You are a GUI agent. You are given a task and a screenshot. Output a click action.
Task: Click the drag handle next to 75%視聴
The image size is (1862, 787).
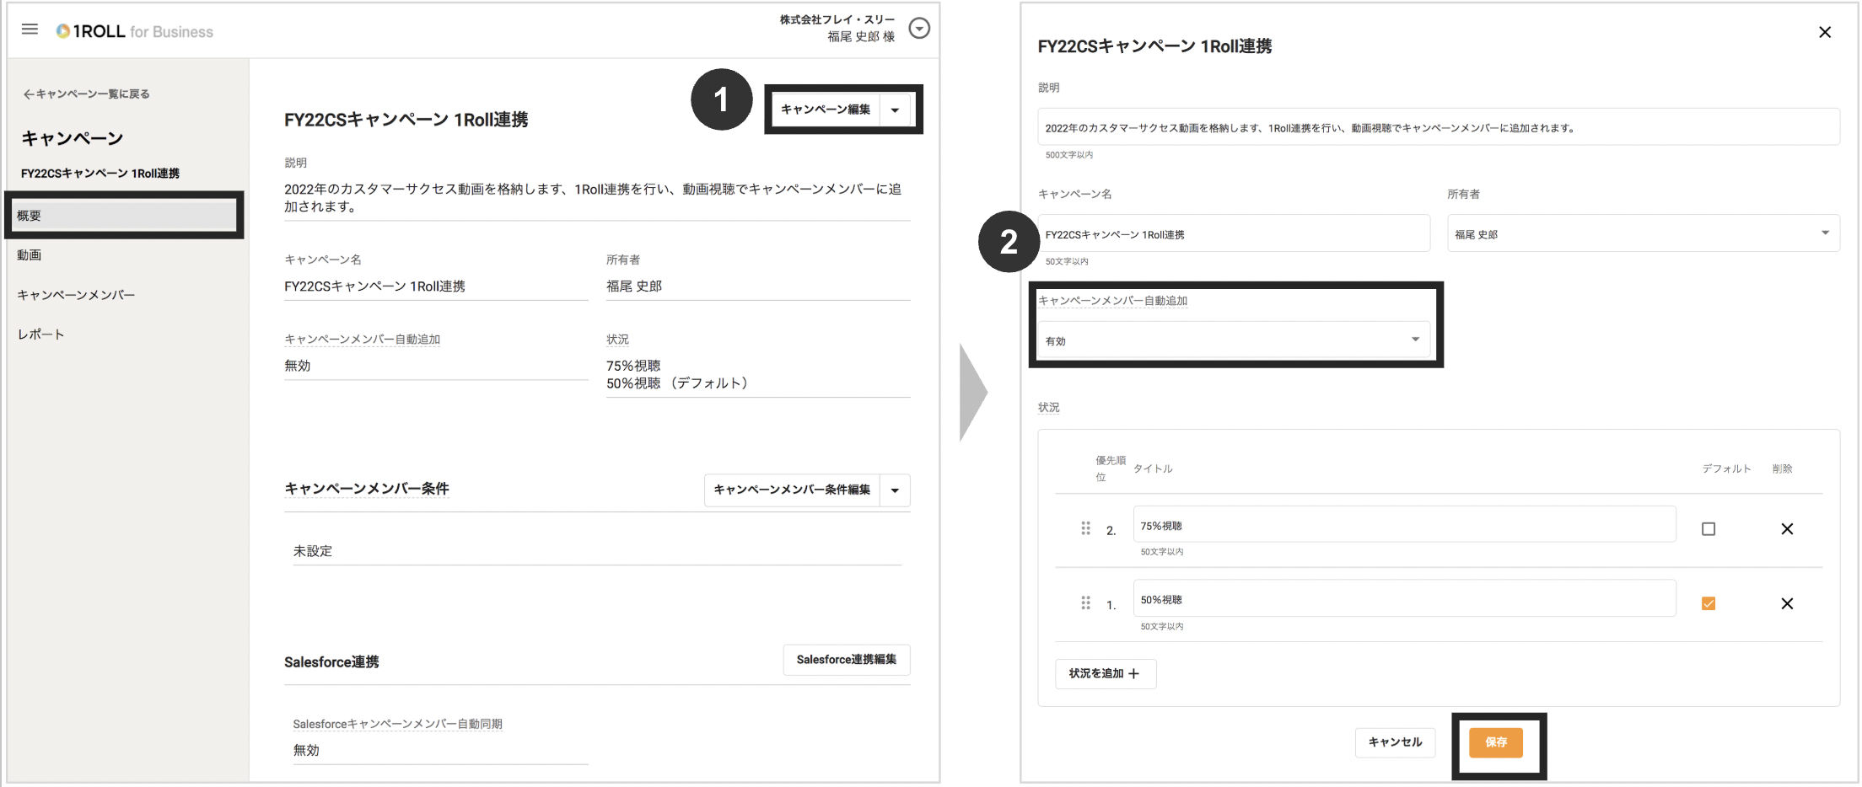1085,528
